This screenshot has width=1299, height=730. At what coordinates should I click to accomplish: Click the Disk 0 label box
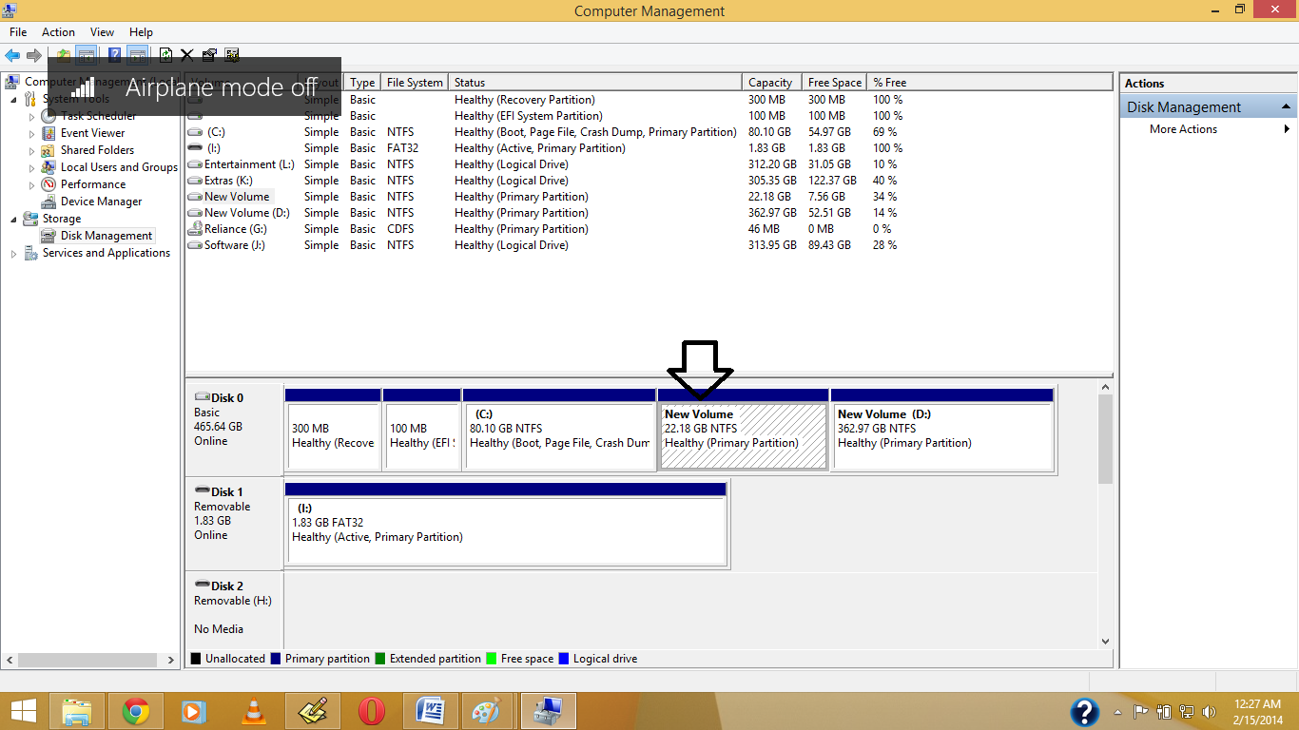[234, 428]
